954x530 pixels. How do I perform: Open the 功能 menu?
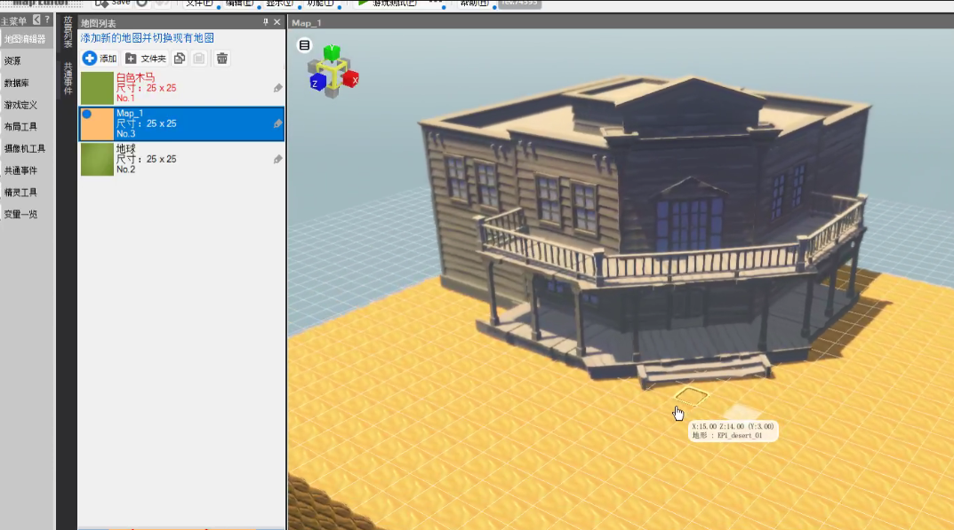[x=319, y=3]
